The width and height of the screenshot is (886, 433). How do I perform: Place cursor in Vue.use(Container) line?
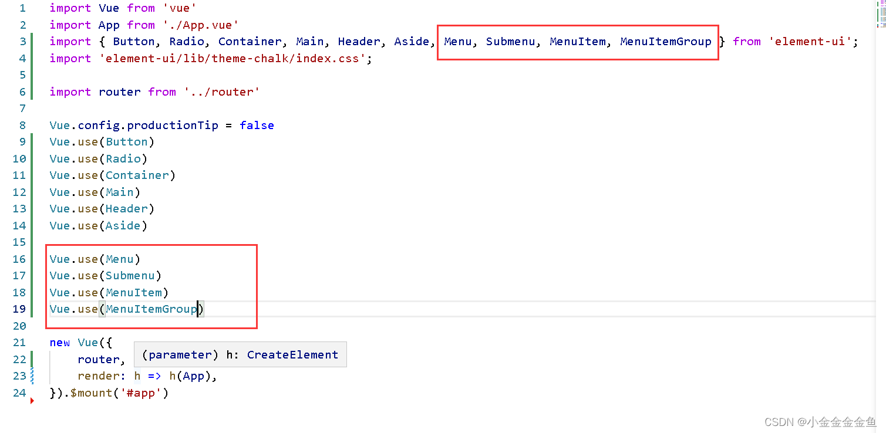[113, 175]
